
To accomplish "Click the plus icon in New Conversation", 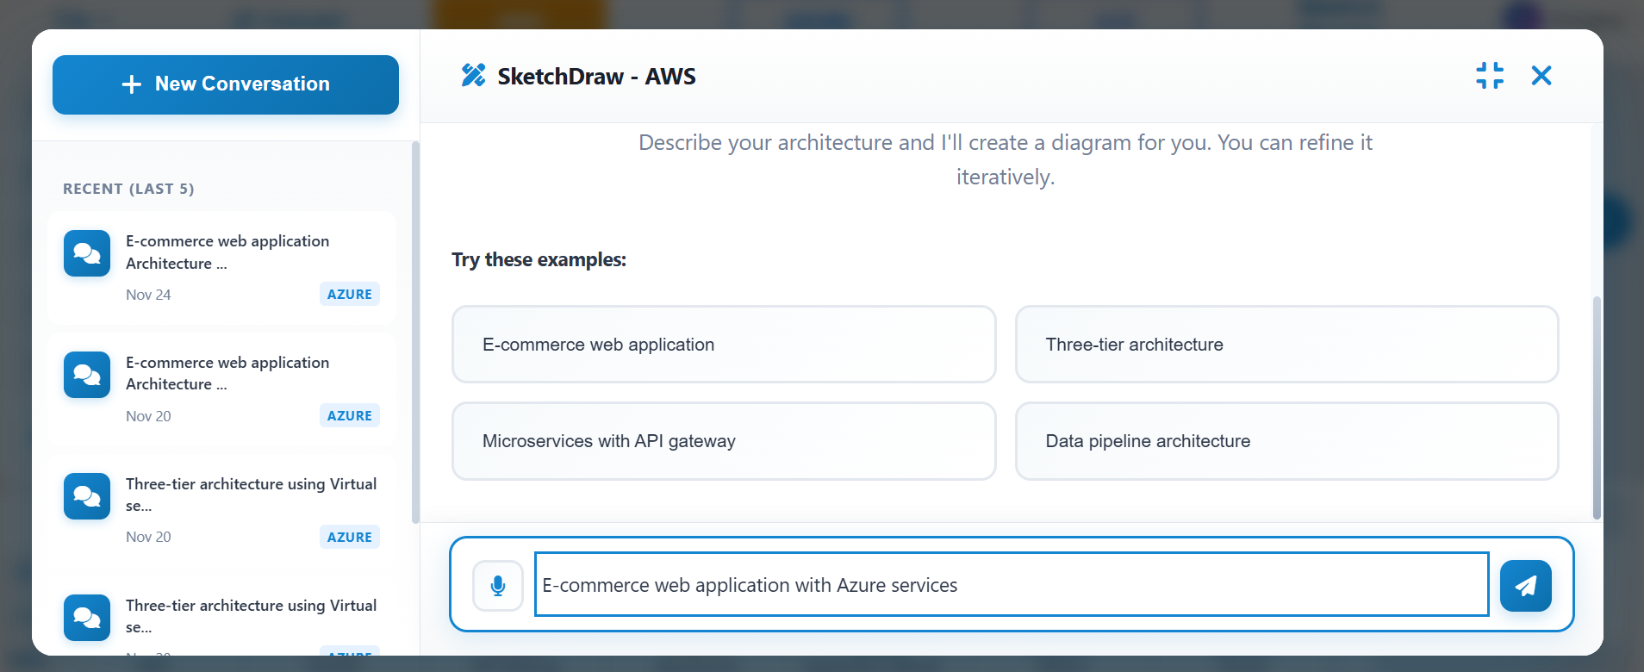I will pyautogui.click(x=131, y=84).
